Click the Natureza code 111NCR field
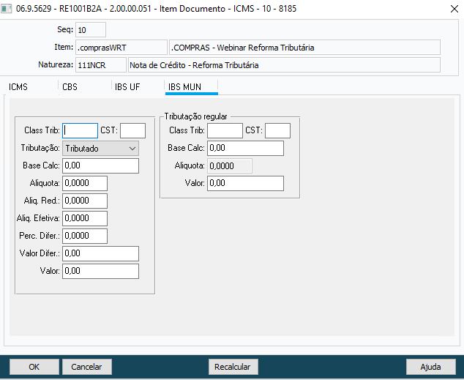The image size is (464, 380). coord(101,65)
